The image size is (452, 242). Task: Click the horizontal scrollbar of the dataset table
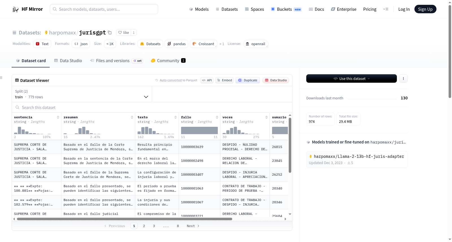124,219
